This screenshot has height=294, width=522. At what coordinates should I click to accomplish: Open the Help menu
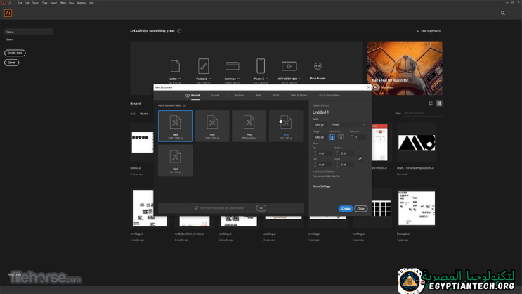pos(91,3)
